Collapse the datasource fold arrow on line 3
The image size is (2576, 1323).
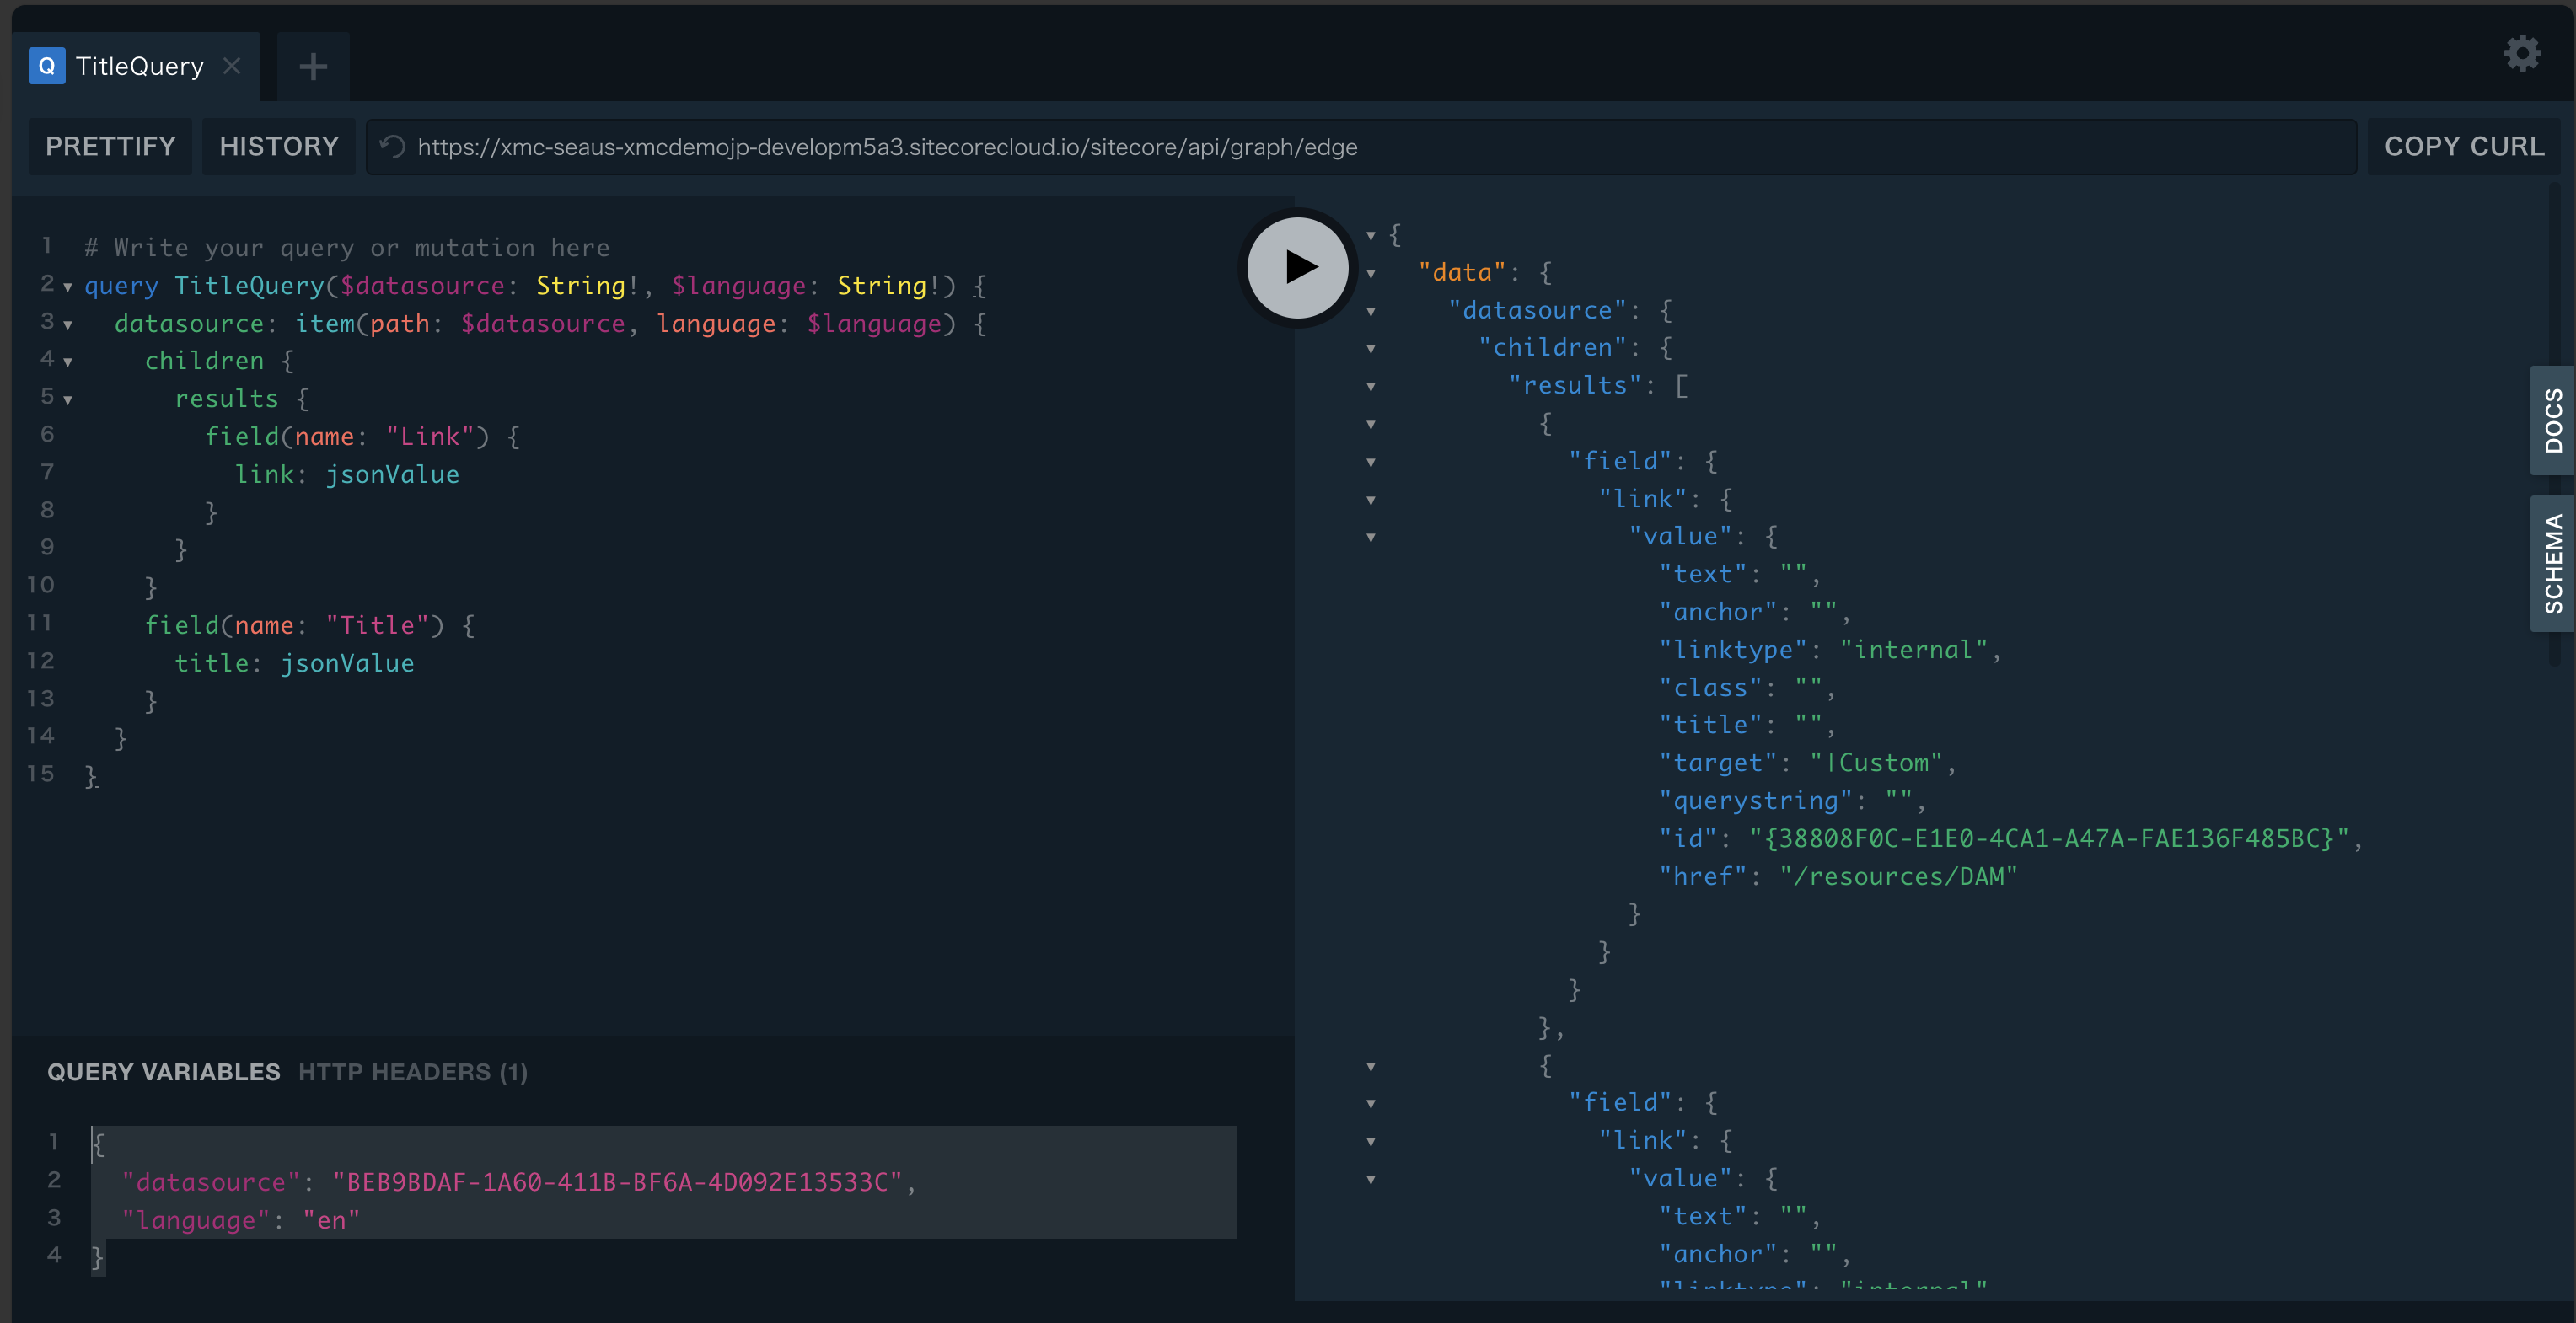pos(68,325)
